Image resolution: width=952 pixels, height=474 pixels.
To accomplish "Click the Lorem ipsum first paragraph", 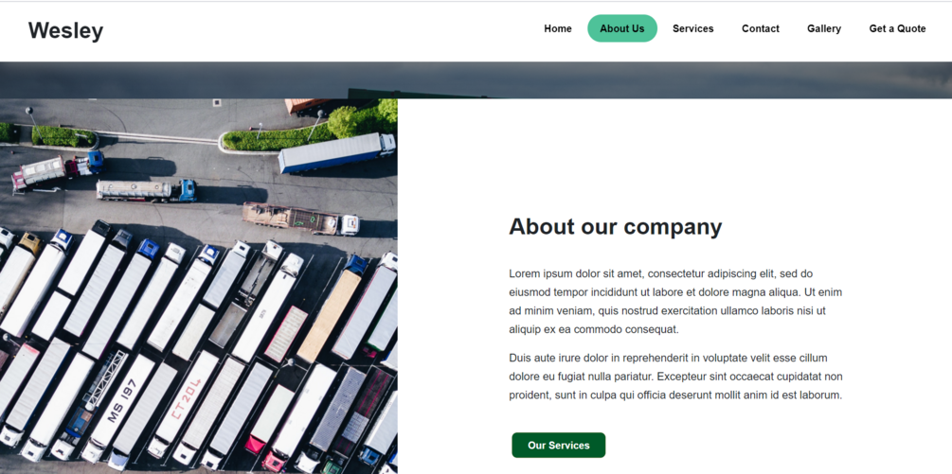I will click(675, 302).
